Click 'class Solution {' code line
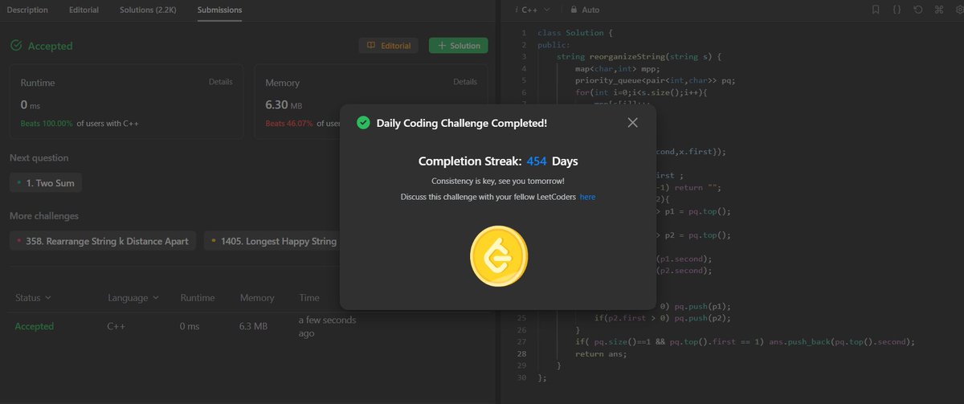This screenshot has width=964, height=404. coord(575,32)
